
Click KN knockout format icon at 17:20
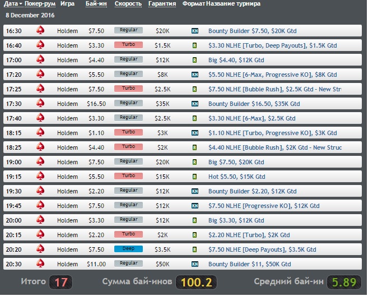pos(195,75)
